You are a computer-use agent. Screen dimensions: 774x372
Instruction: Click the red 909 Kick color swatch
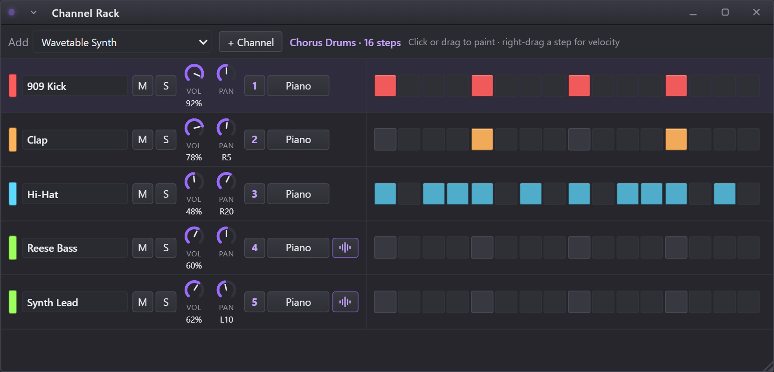click(13, 86)
